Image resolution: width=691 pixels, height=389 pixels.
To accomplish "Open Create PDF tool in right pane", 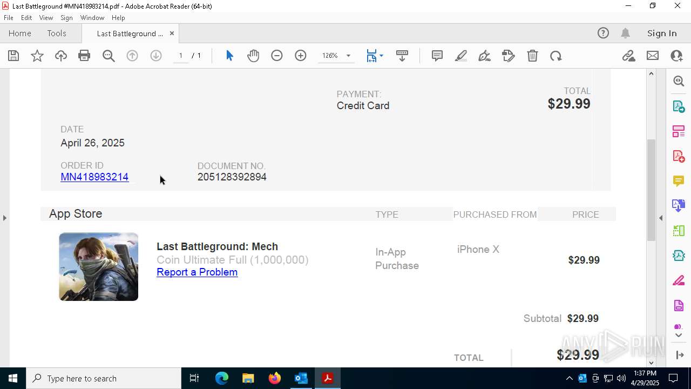I will click(679, 156).
